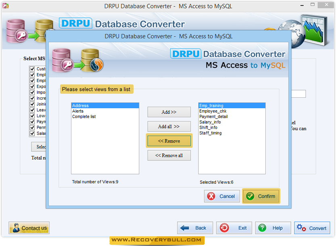
Task: Click the input field behind the dialog
Action: click(298, 94)
